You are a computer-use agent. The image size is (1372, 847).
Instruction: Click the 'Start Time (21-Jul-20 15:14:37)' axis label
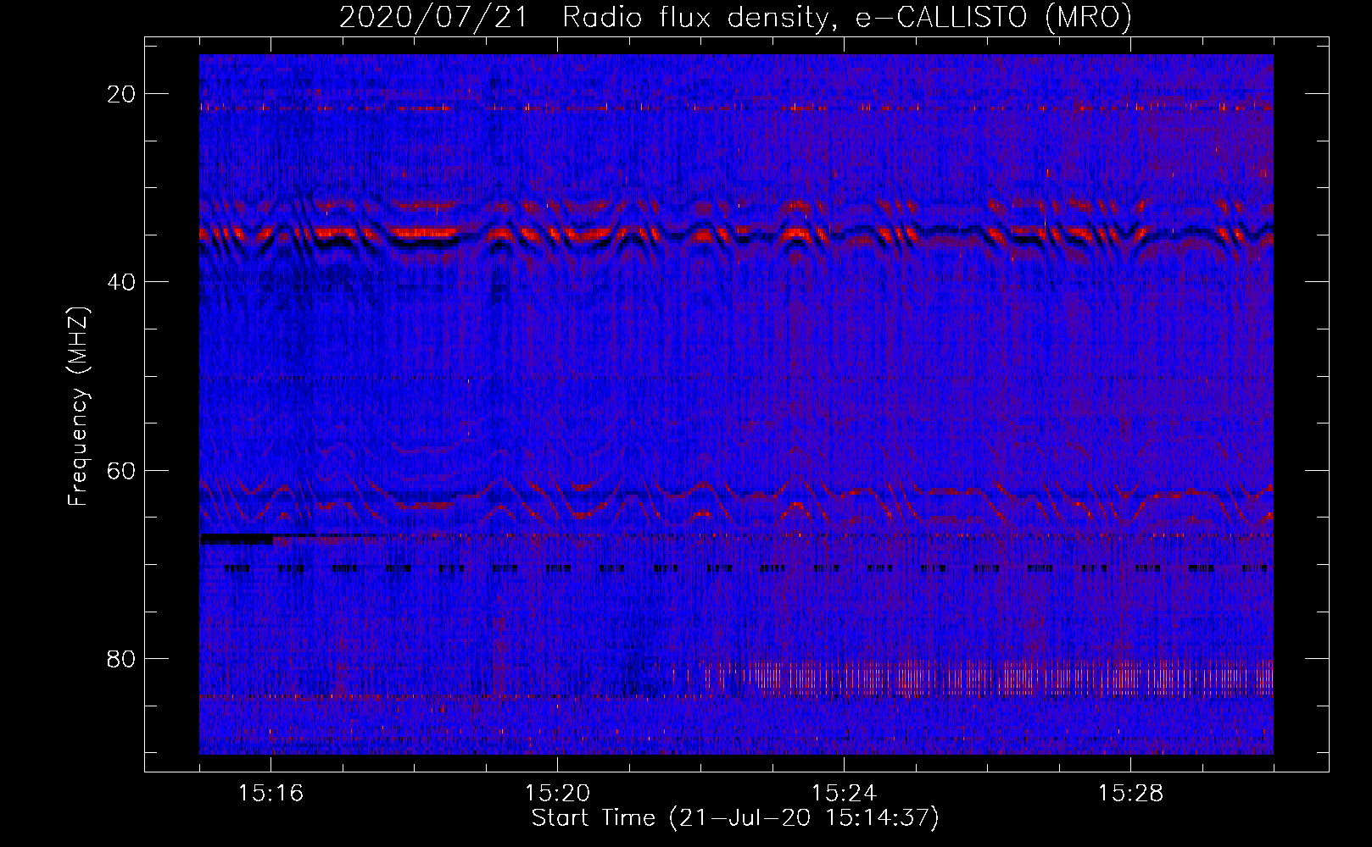pyautogui.click(x=735, y=818)
